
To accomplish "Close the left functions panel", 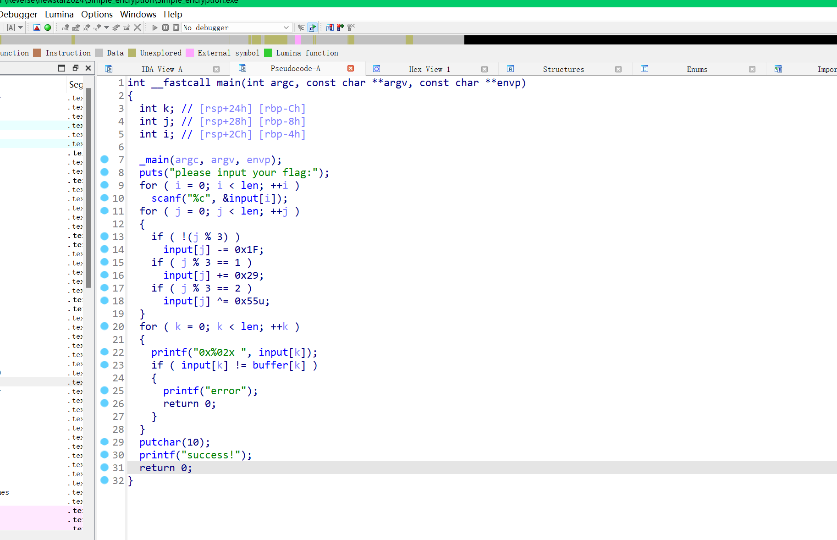I will click(x=88, y=68).
